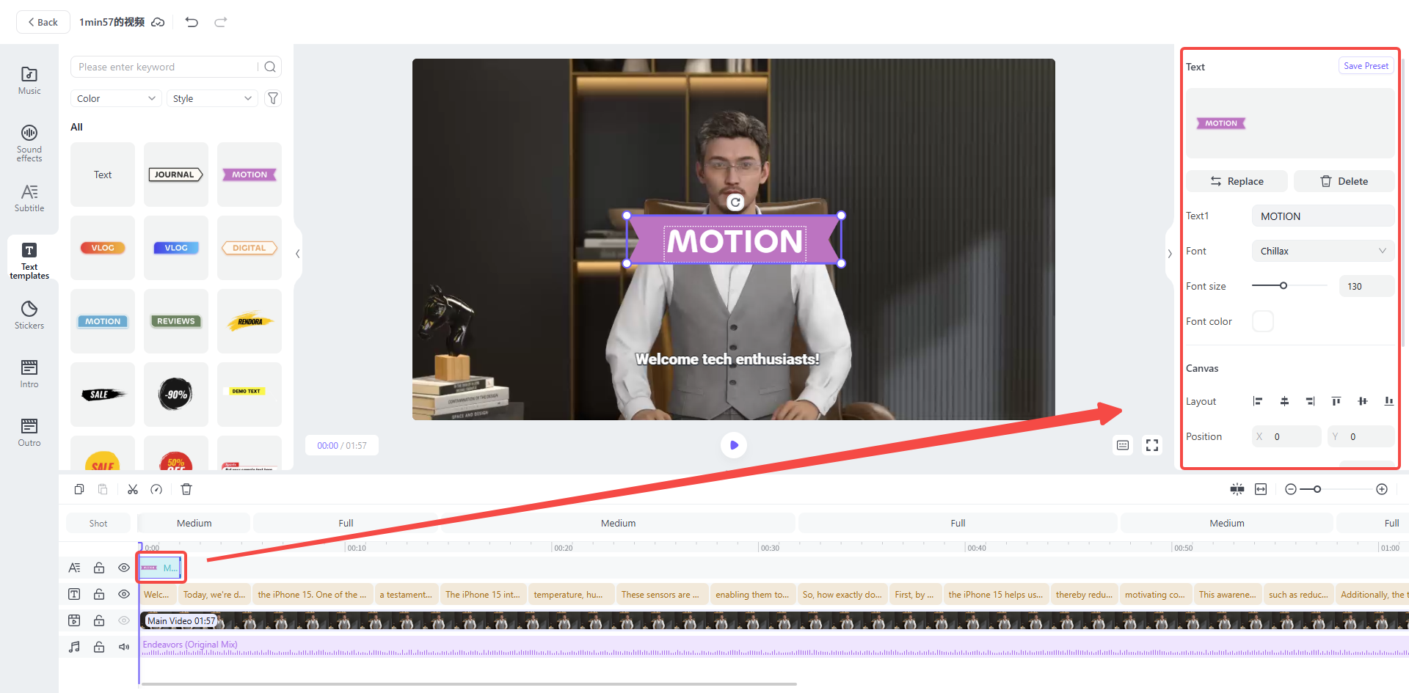Open the Color filter dropdown
Screen dimensions: 1409x693
tap(116, 98)
